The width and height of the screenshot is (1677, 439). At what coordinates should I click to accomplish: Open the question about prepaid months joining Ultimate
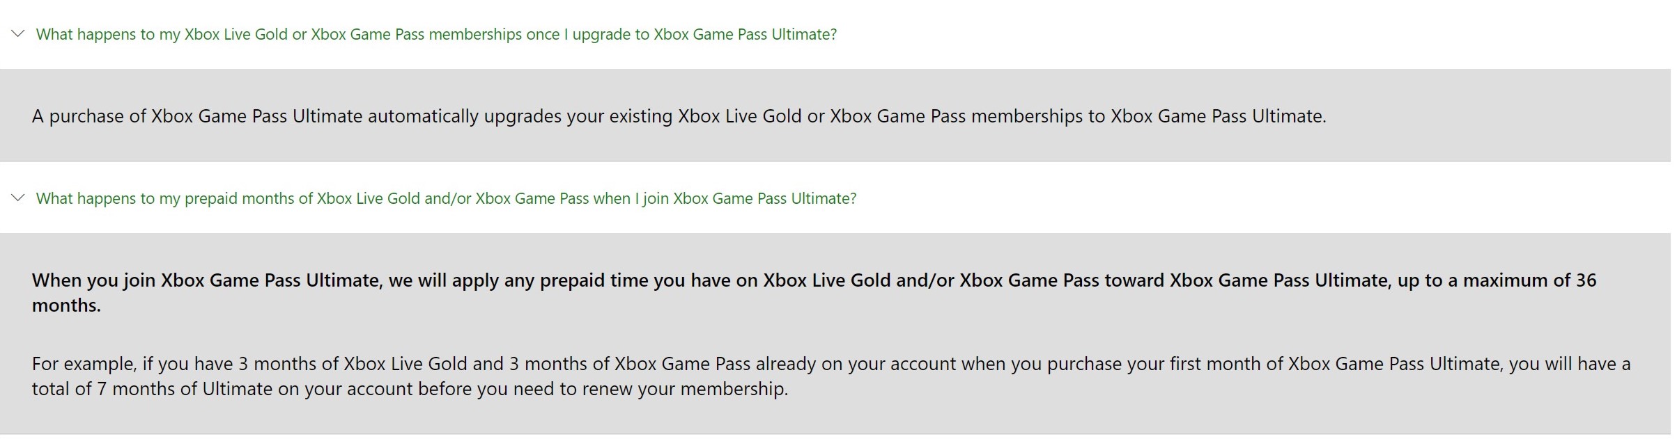pyautogui.click(x=446, y=198)
